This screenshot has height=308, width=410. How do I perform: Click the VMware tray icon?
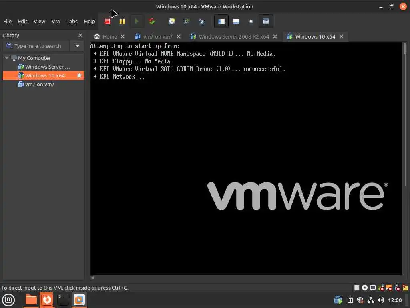point(338,300)
